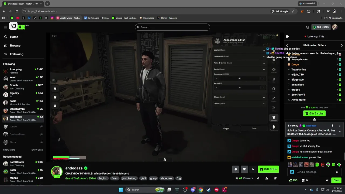Save the appearance changes
This screenshot has height=194, width=345.
pos(254,128)
